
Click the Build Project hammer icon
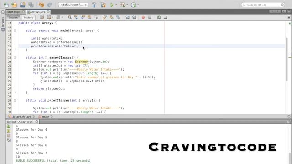tap(94, 5)
